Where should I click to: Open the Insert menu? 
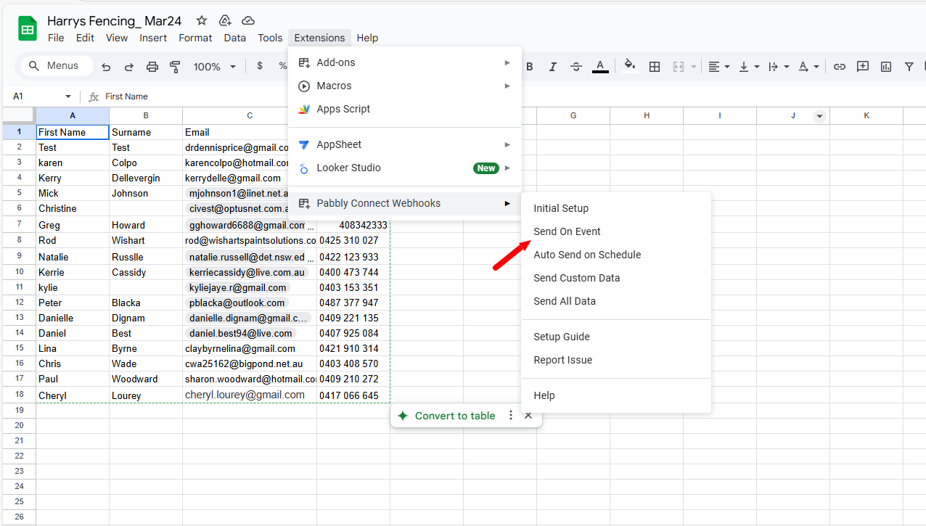coord(153,38)
